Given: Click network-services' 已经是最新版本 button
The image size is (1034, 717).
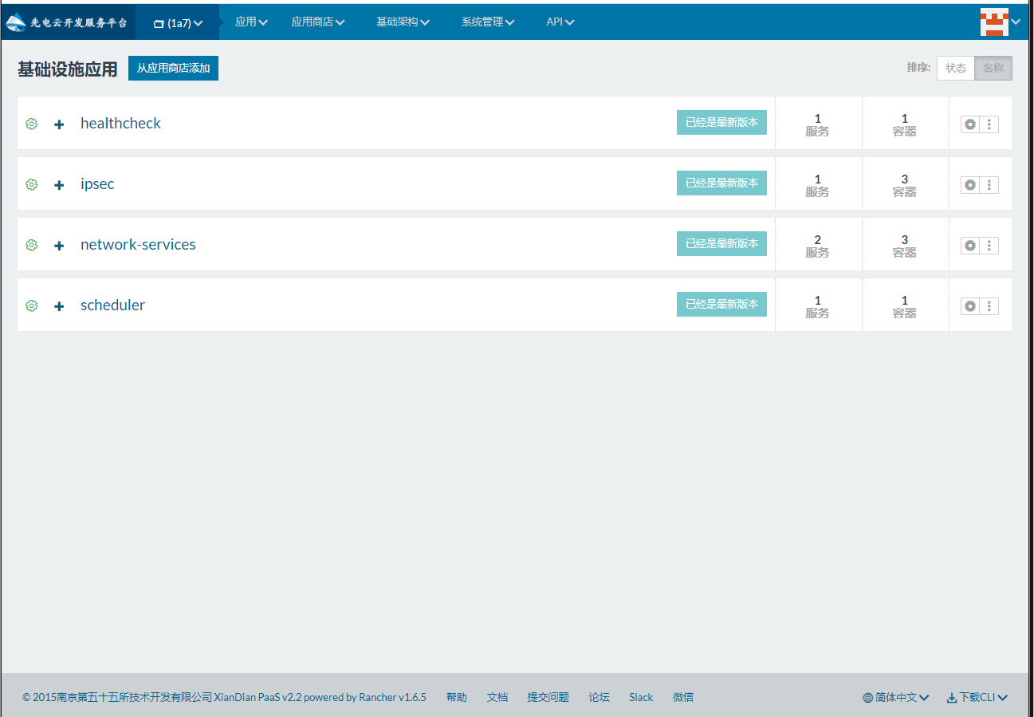Looking at the screenshot, I should pos(721,243).
